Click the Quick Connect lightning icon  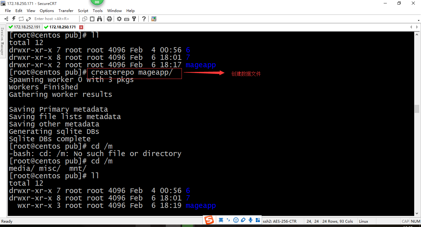[x=14, y=19]
